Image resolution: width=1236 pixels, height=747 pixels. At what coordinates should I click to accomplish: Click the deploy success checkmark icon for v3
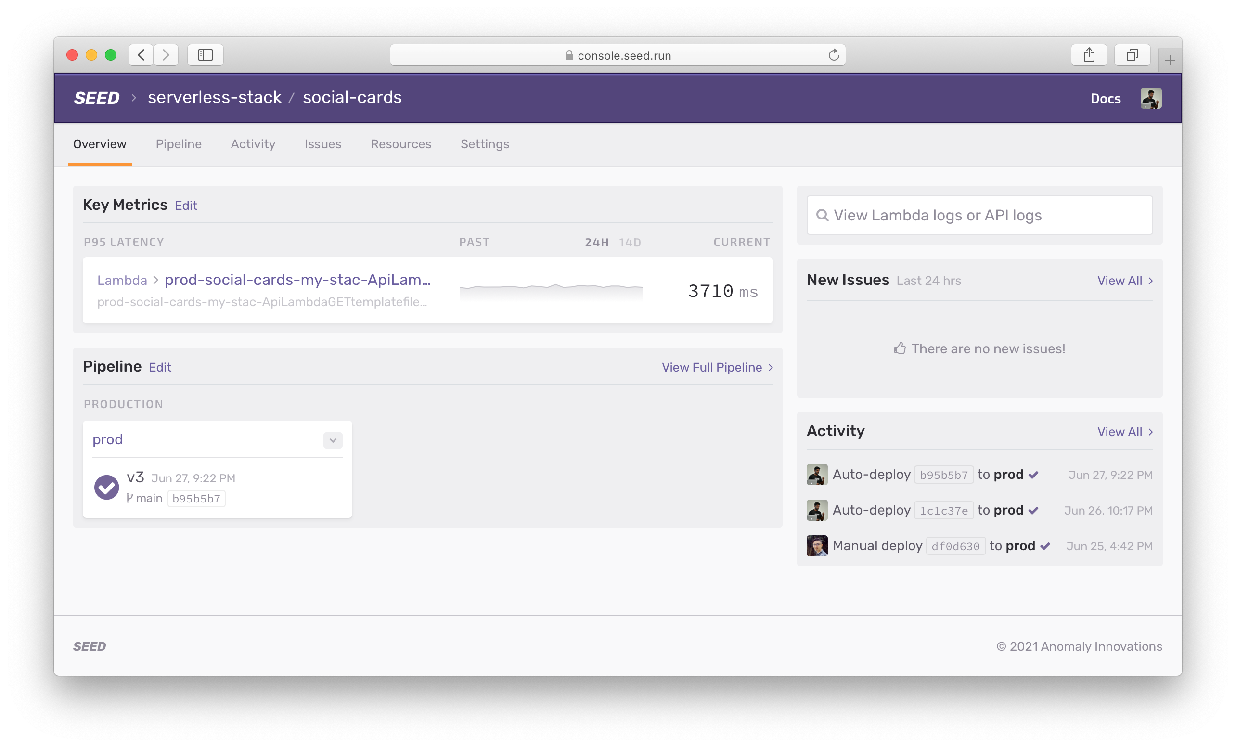point(105,488)
